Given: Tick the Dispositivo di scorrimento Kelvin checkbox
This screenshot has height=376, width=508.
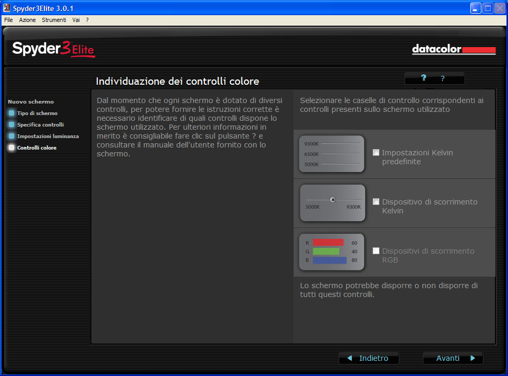Looking at the screenshot, I should [x=376, y=202].
